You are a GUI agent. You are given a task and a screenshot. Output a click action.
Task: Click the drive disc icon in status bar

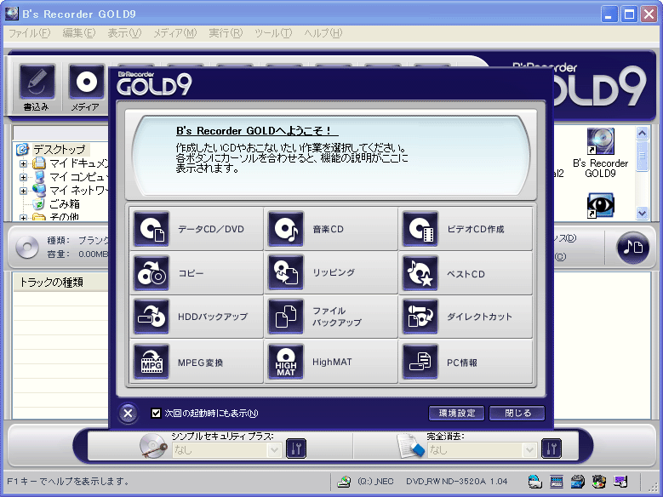coord(344,482)
